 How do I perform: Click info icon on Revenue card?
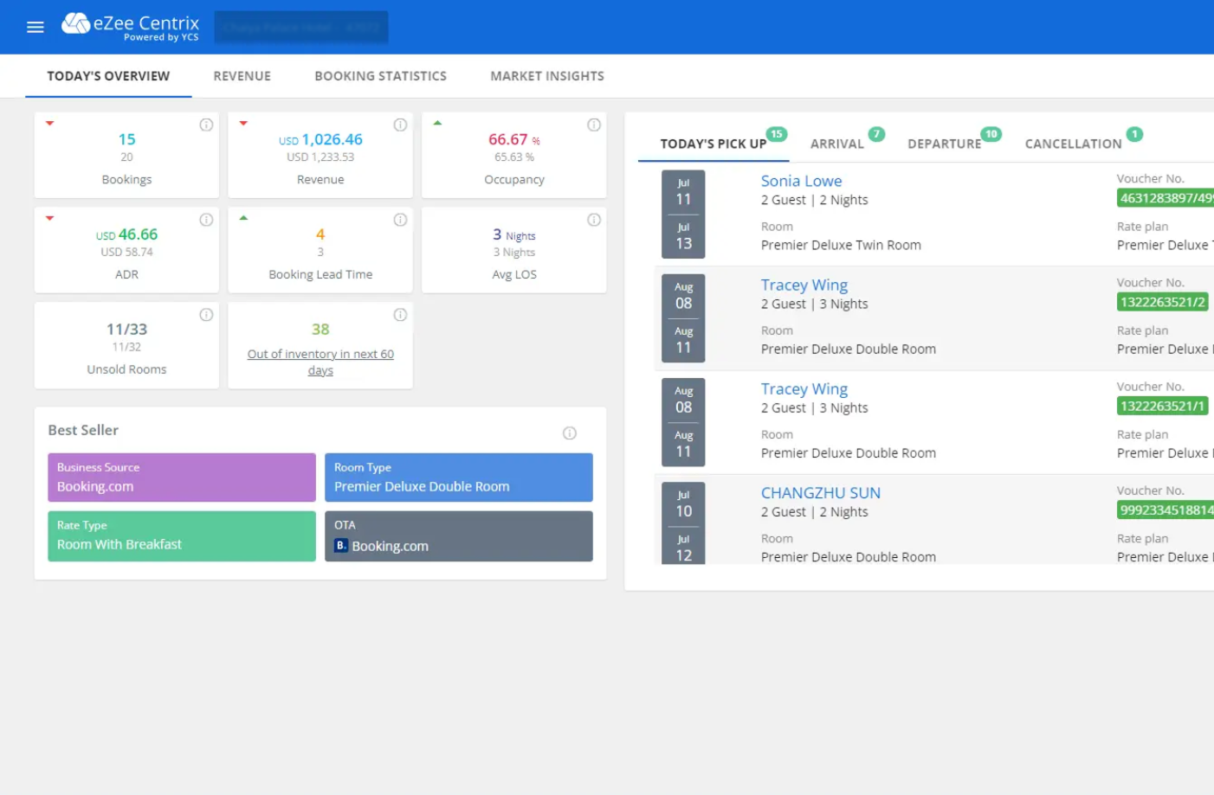pos(400,125)
